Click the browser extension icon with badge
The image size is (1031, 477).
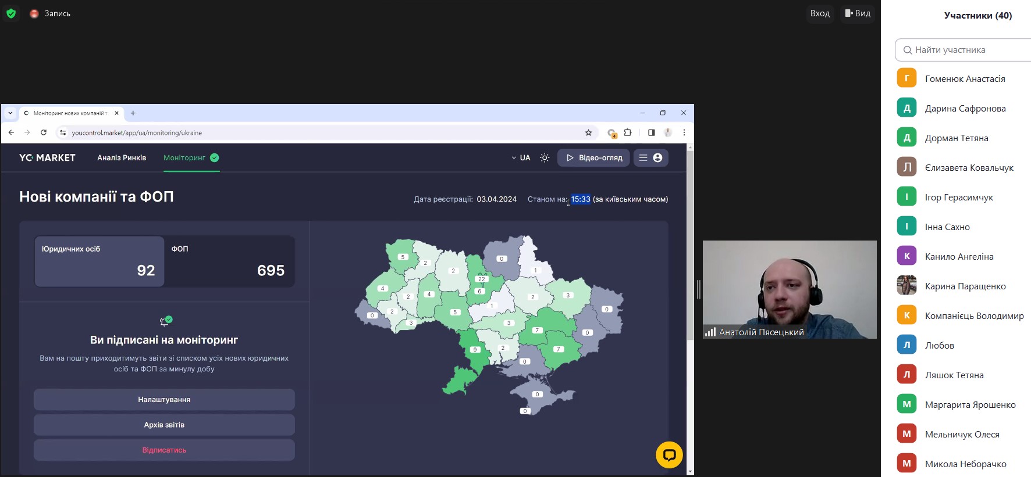coord(612,133)
